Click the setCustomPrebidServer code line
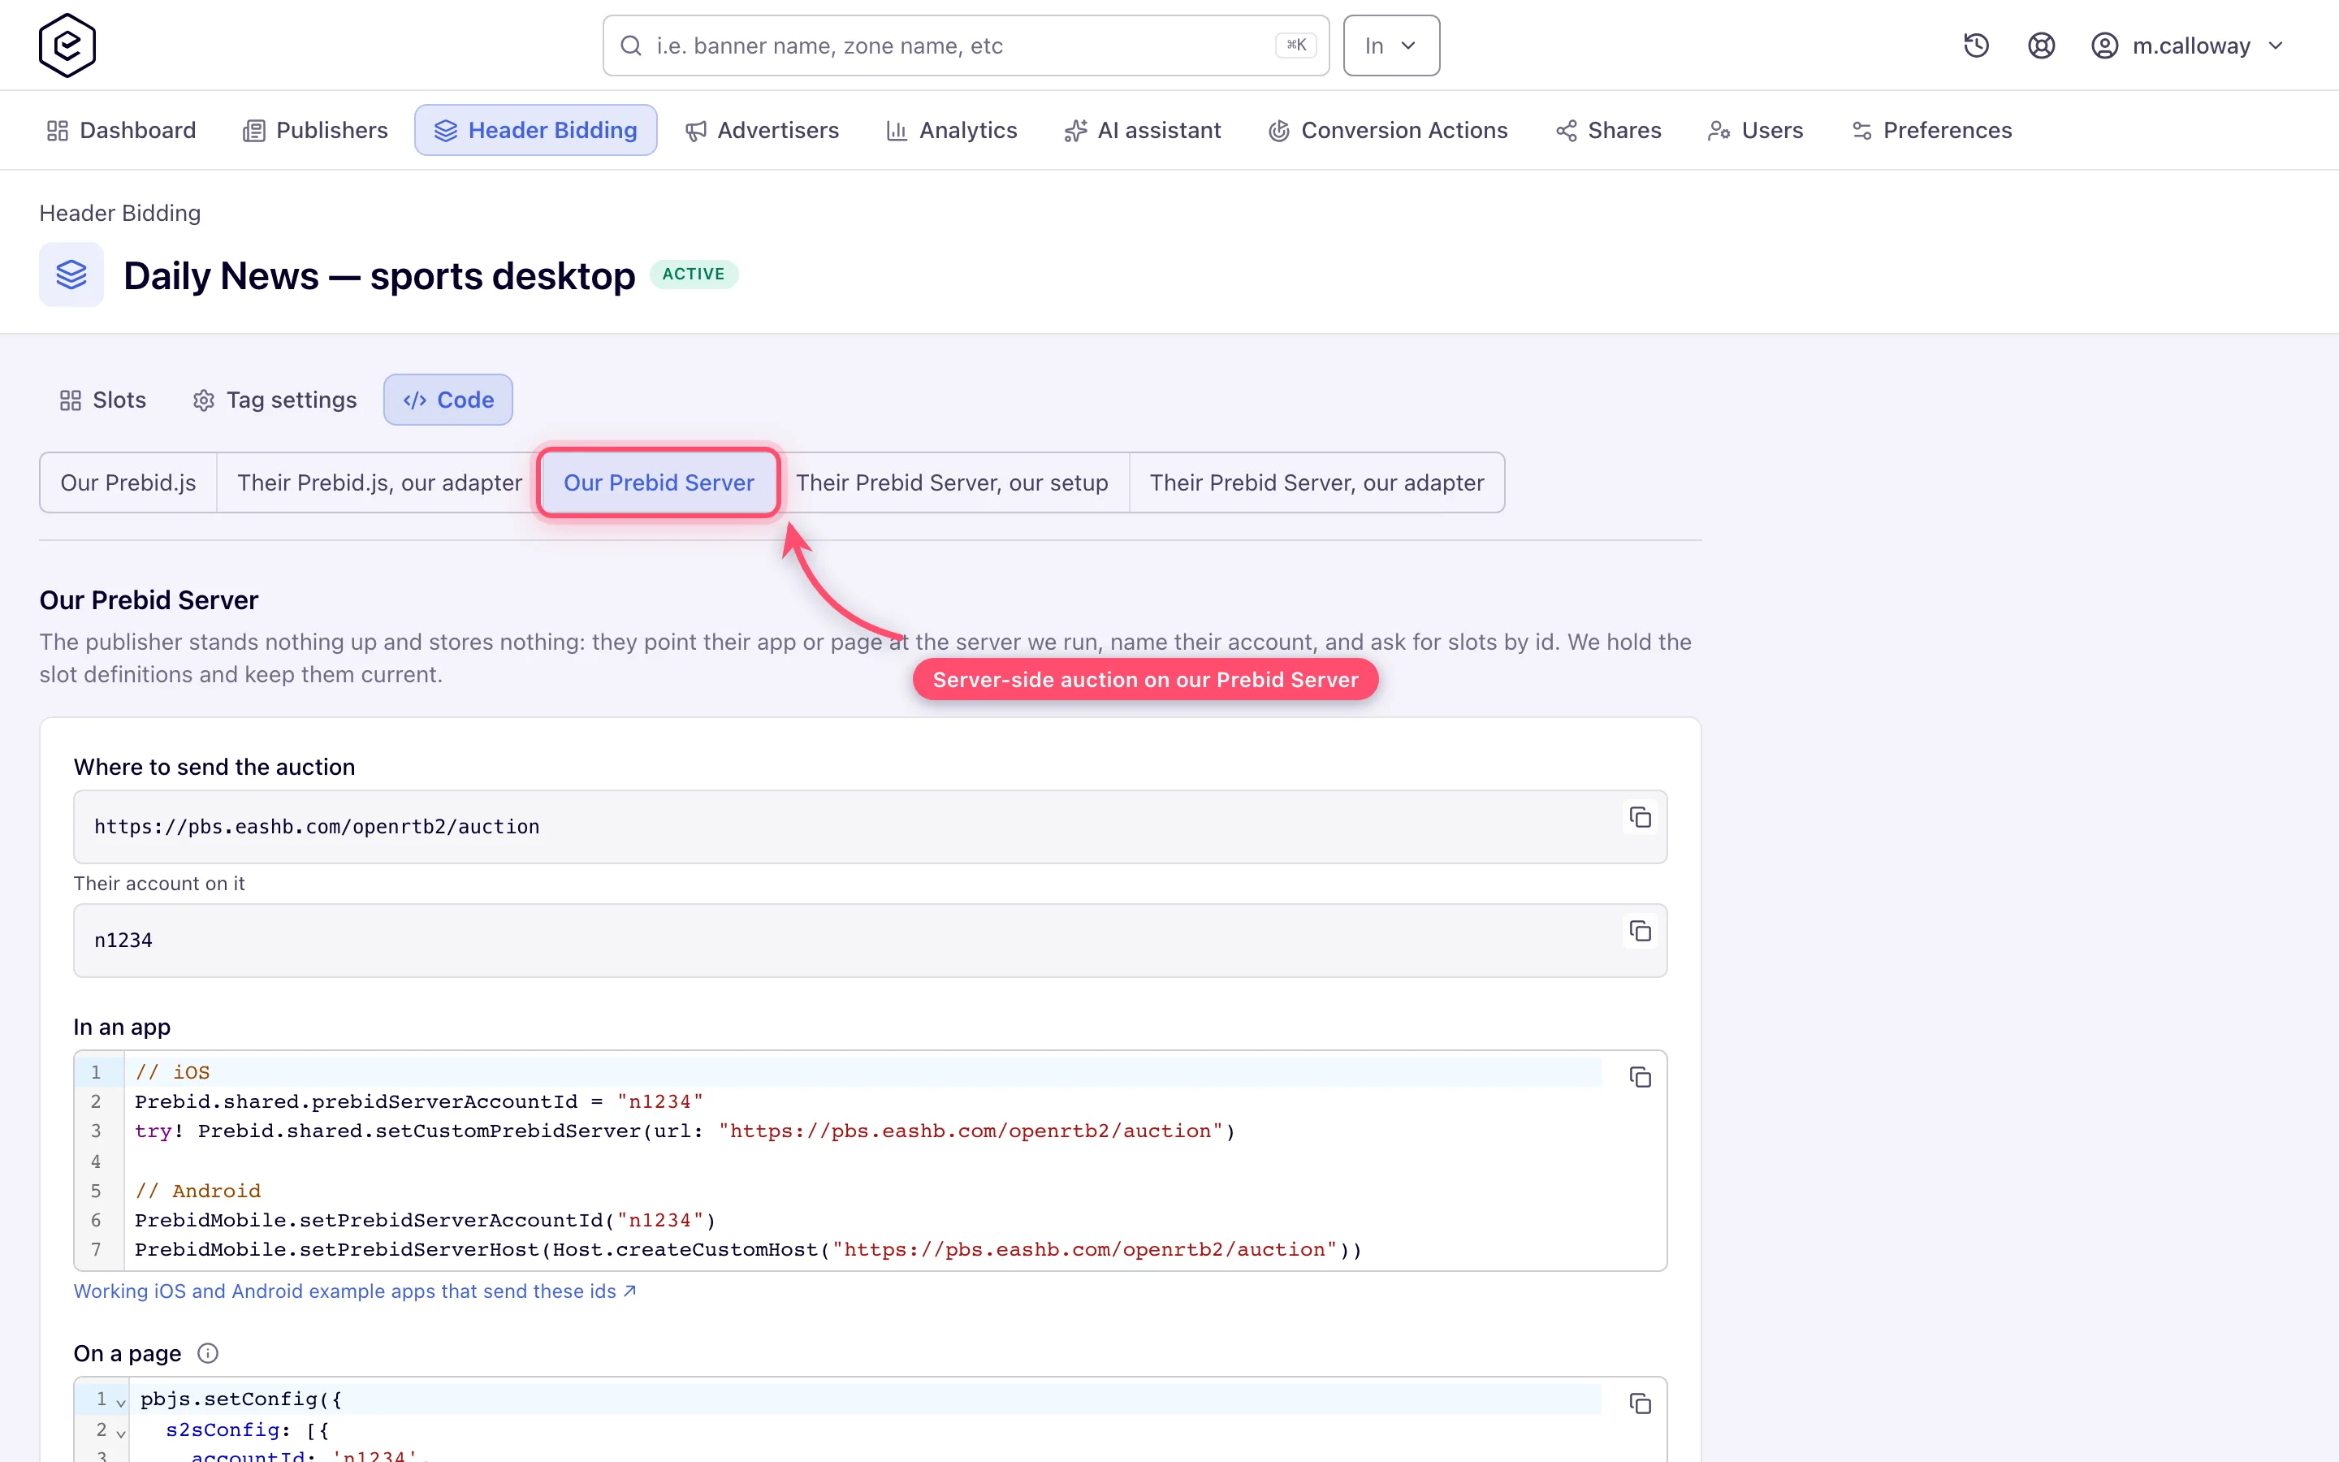The height and width of the screenshot is (1462, 2339). pyautogui.click(x=685, y=1131)
